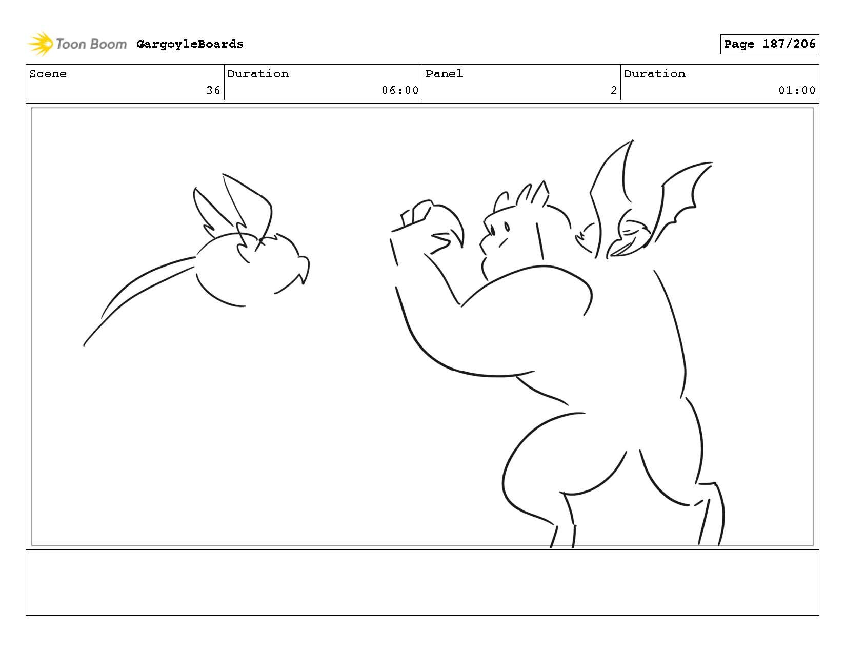Click the scene number 36

[213, 91]
